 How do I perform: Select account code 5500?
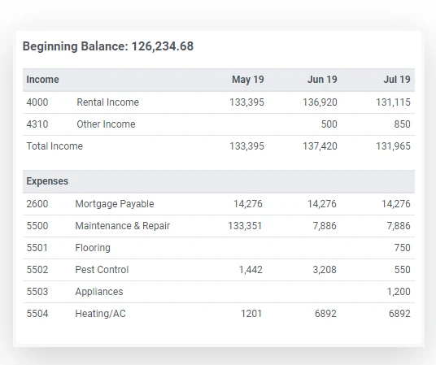37,226
